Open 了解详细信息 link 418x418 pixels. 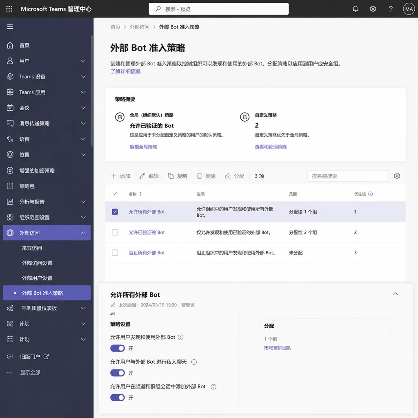coord(126,71)
